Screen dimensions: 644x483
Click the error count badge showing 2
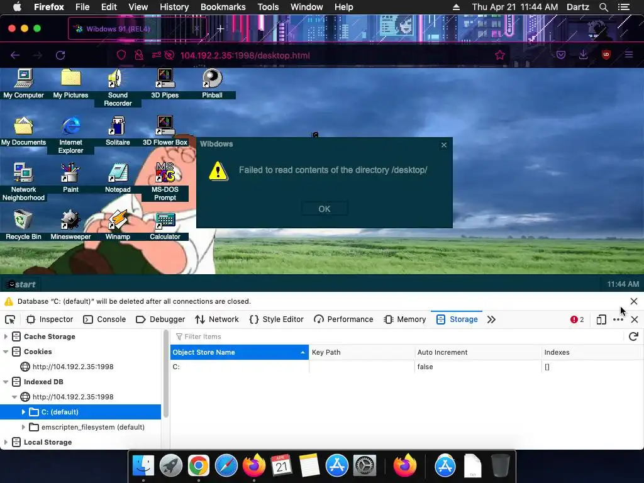point(577,319)
